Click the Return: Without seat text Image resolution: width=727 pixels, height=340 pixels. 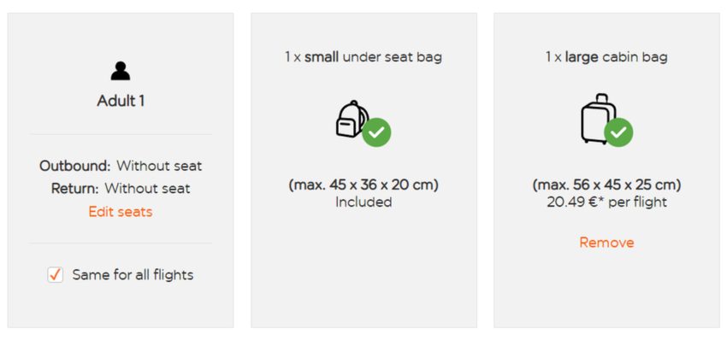click(x=121, y=189)
